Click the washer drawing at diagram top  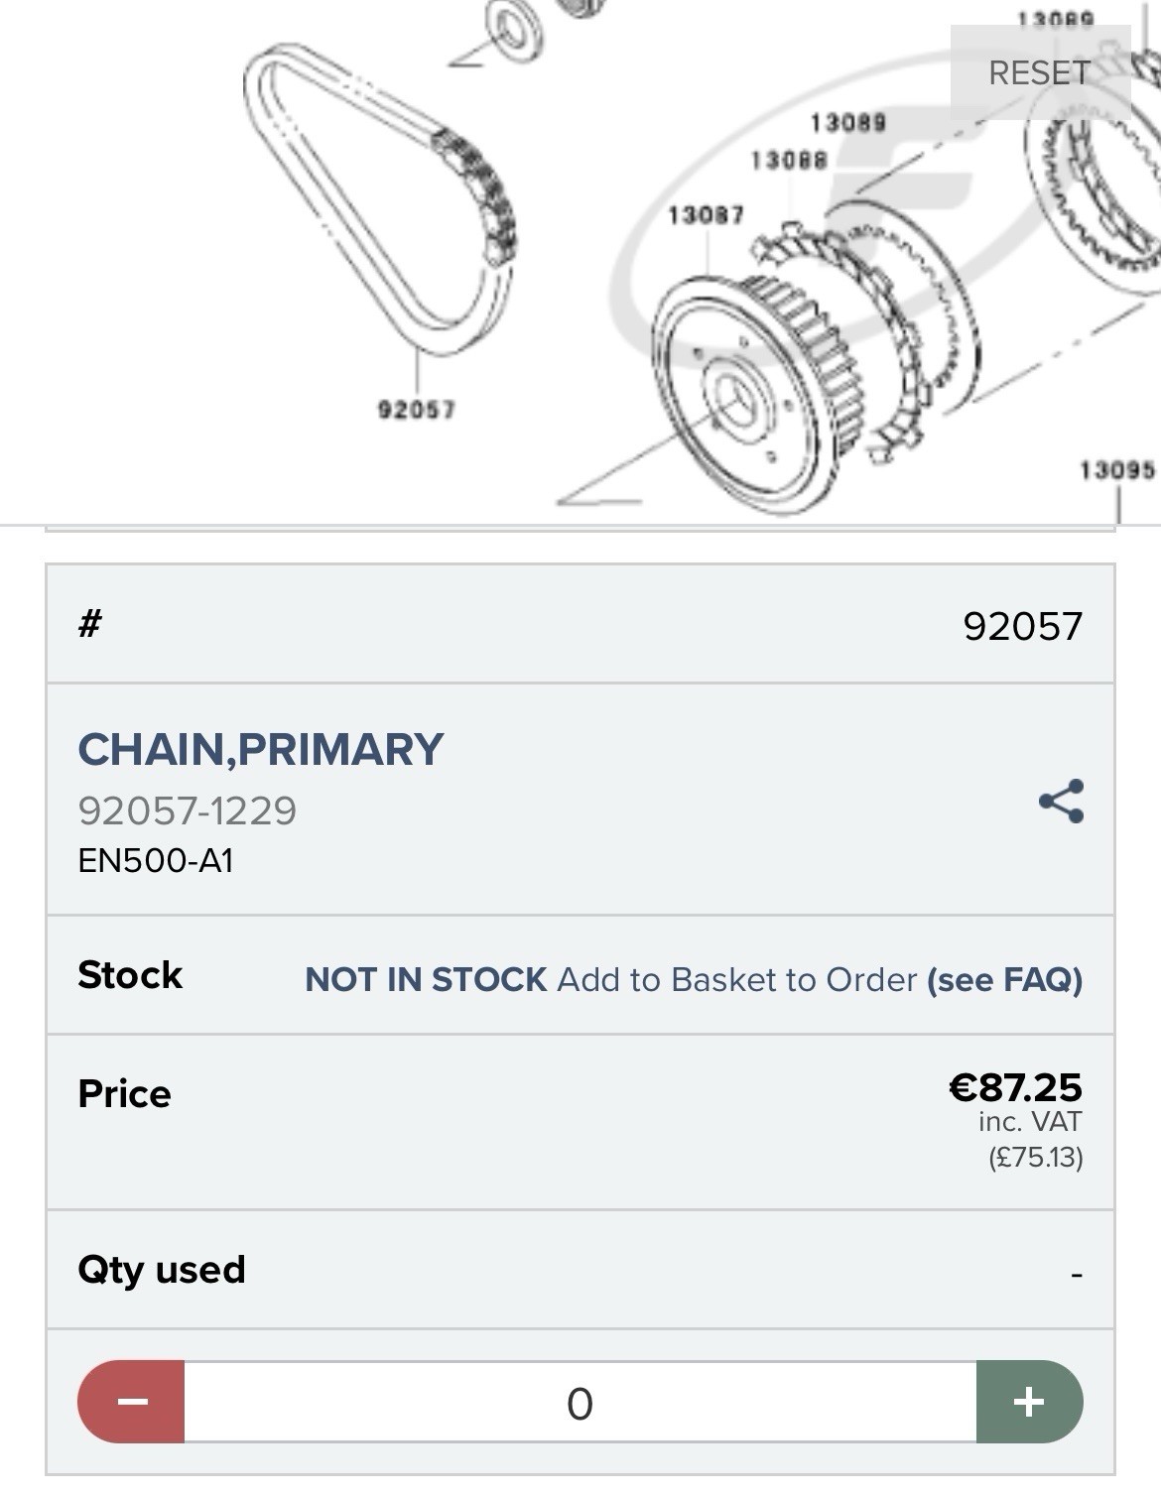point(515,28)
